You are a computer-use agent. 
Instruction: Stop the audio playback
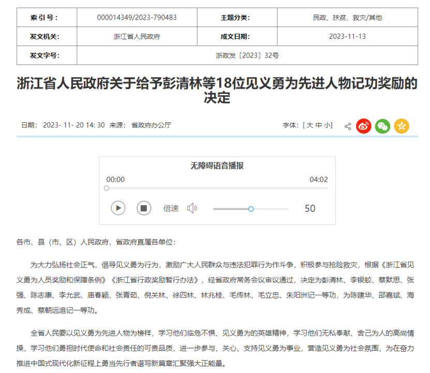click(144, 208)
